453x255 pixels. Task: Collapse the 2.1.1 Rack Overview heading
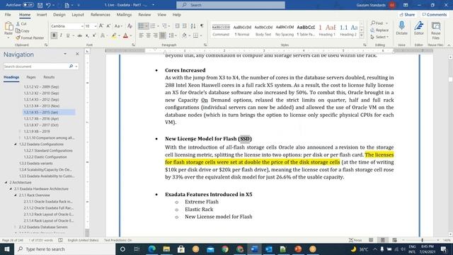pyautogui.click(x=16, y=195)
